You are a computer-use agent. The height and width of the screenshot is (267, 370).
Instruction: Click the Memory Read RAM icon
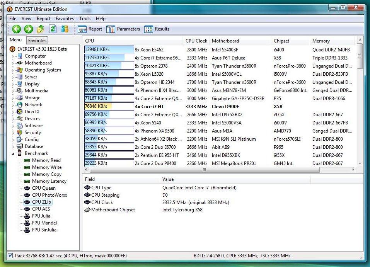click(27, 160)
